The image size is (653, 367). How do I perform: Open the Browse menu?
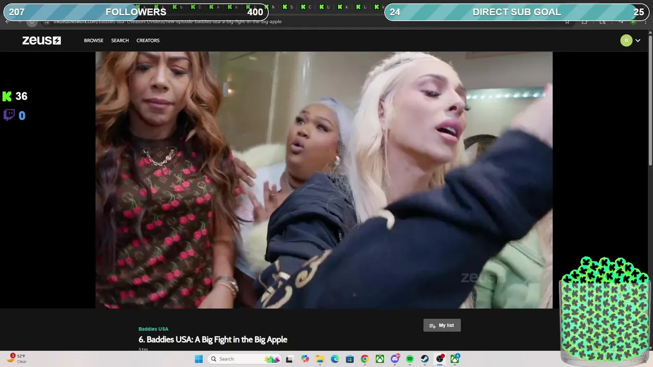pyautogui.click(x=94, y=40)
